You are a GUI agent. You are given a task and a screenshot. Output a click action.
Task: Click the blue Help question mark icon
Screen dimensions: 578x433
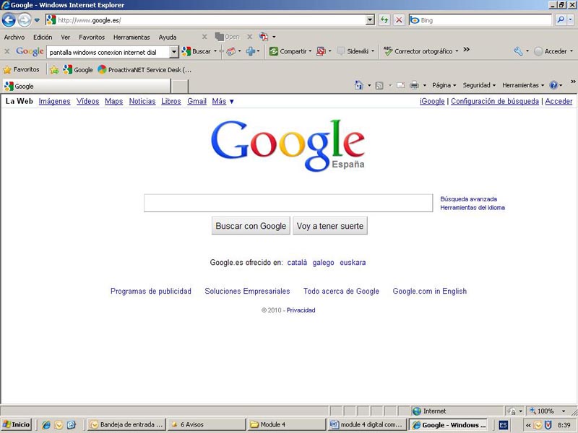[x=553, y=85]
